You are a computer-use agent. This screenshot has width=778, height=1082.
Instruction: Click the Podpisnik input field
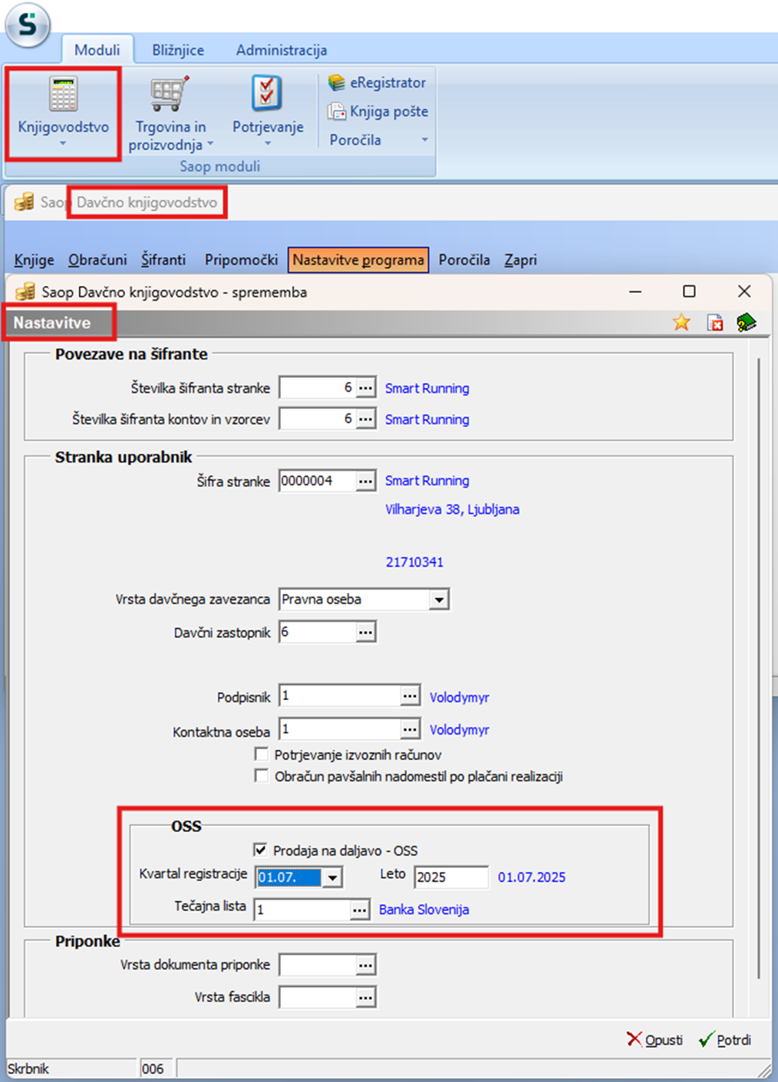(x=340, y=696)
